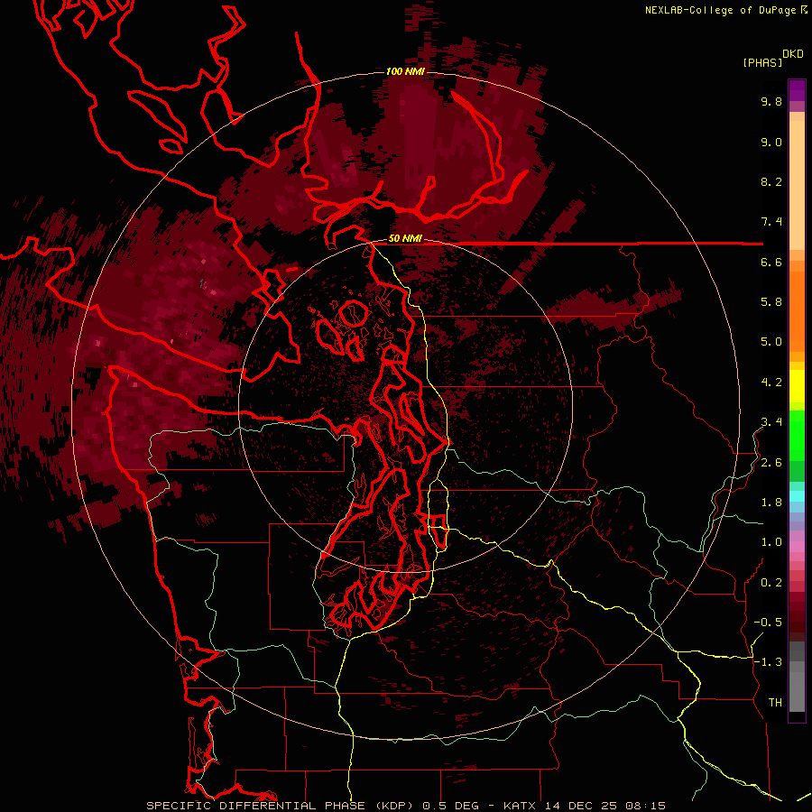This screenshot has width=812, height=812.
Task: Click the 8.2 value on color scale
Action: click(x=771, y=181)
